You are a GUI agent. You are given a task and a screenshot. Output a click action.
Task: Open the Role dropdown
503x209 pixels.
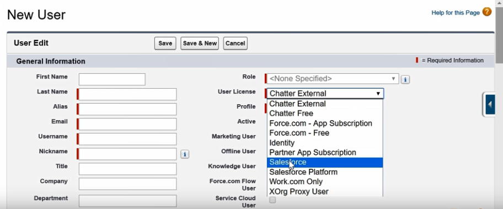coord(333,78)
